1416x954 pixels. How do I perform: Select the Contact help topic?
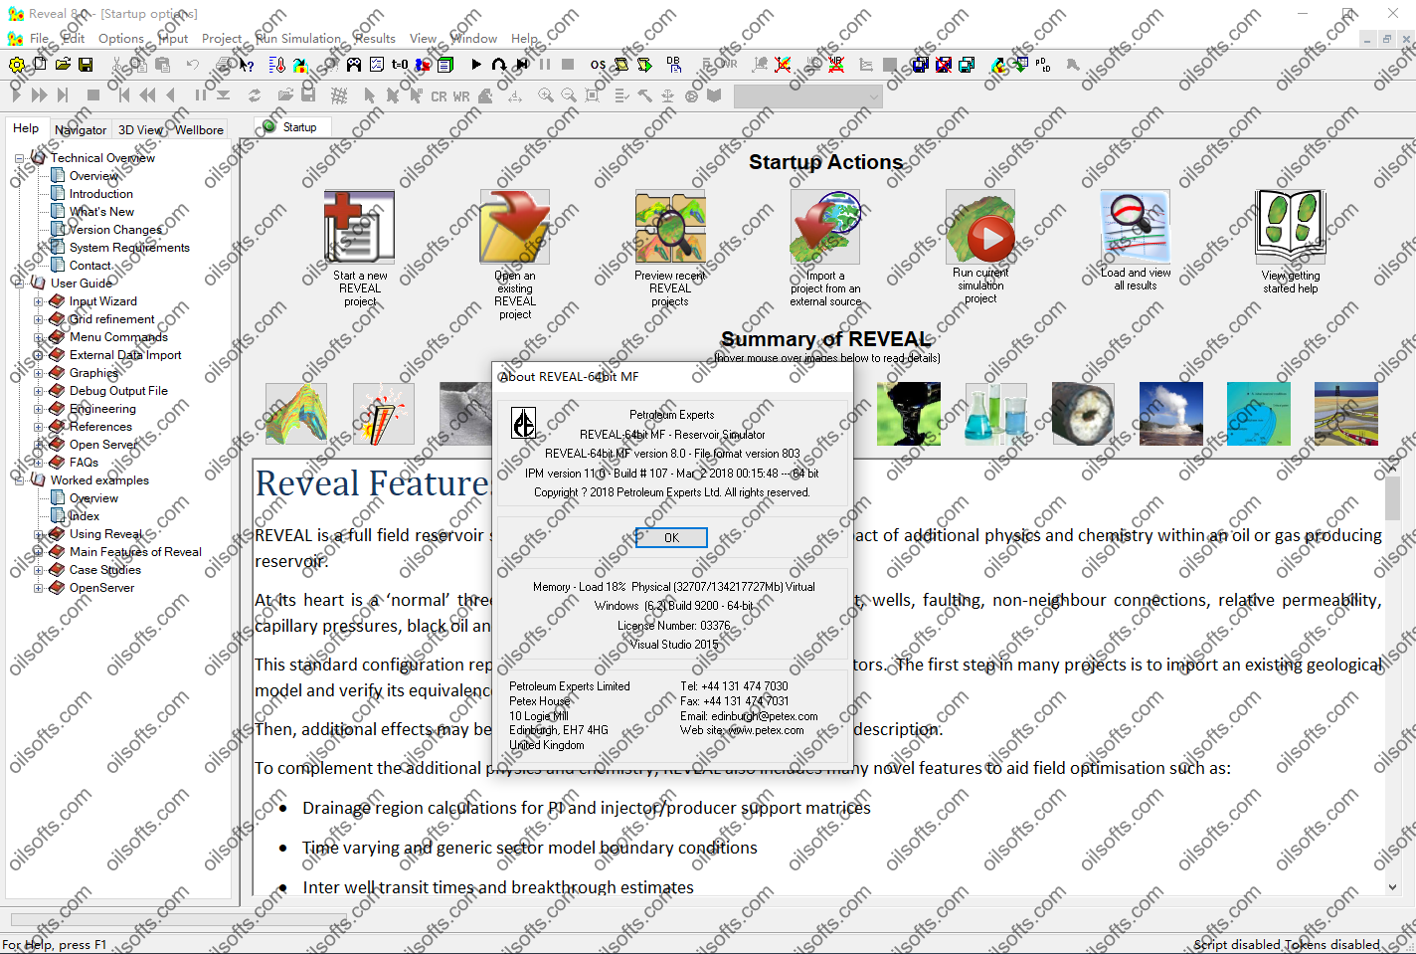click(x=89, y=266)
